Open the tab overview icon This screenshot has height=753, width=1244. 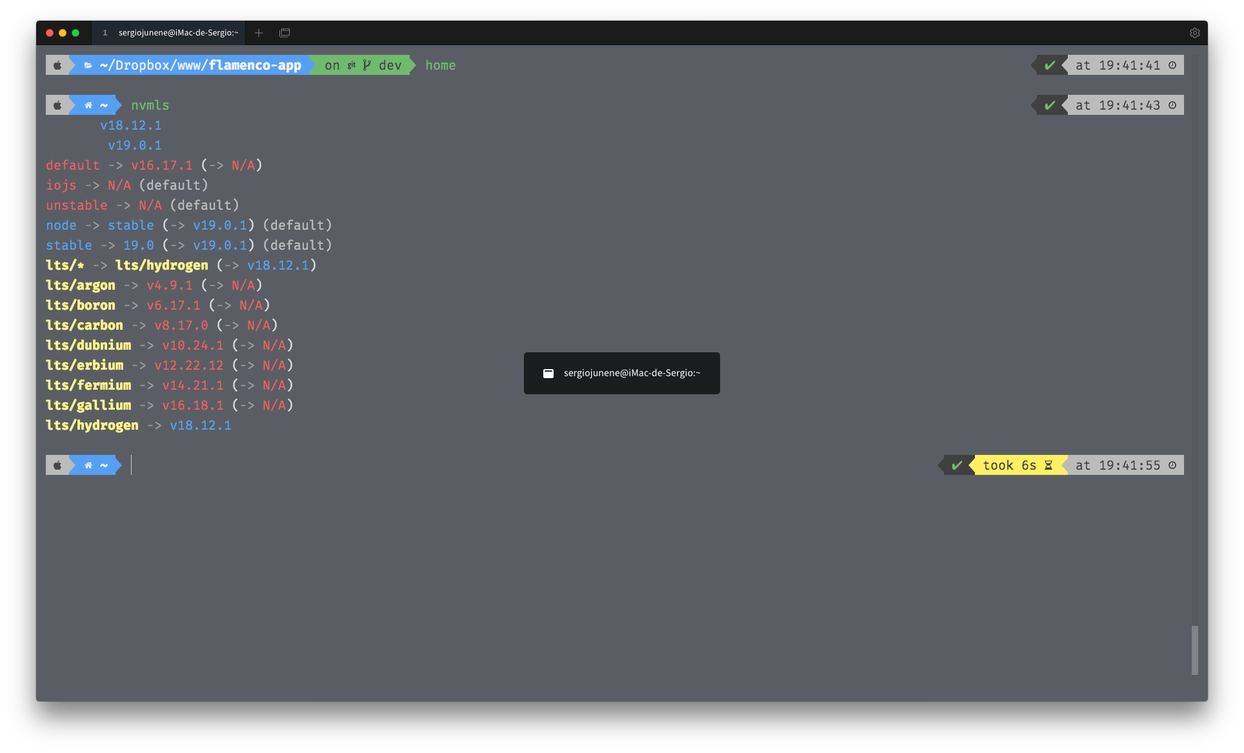click(285, 33)
